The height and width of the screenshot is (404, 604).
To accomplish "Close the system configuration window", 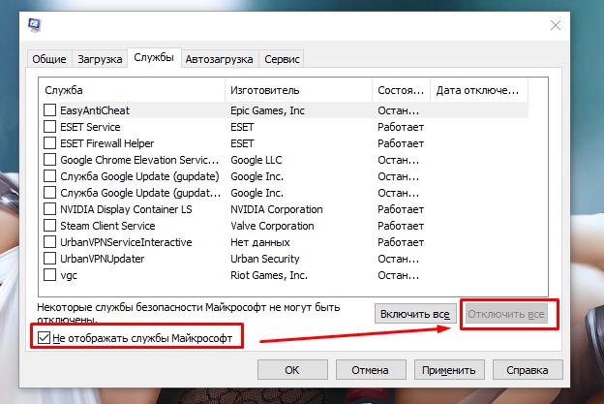I will pyautogui.click(x=555, y=25).
